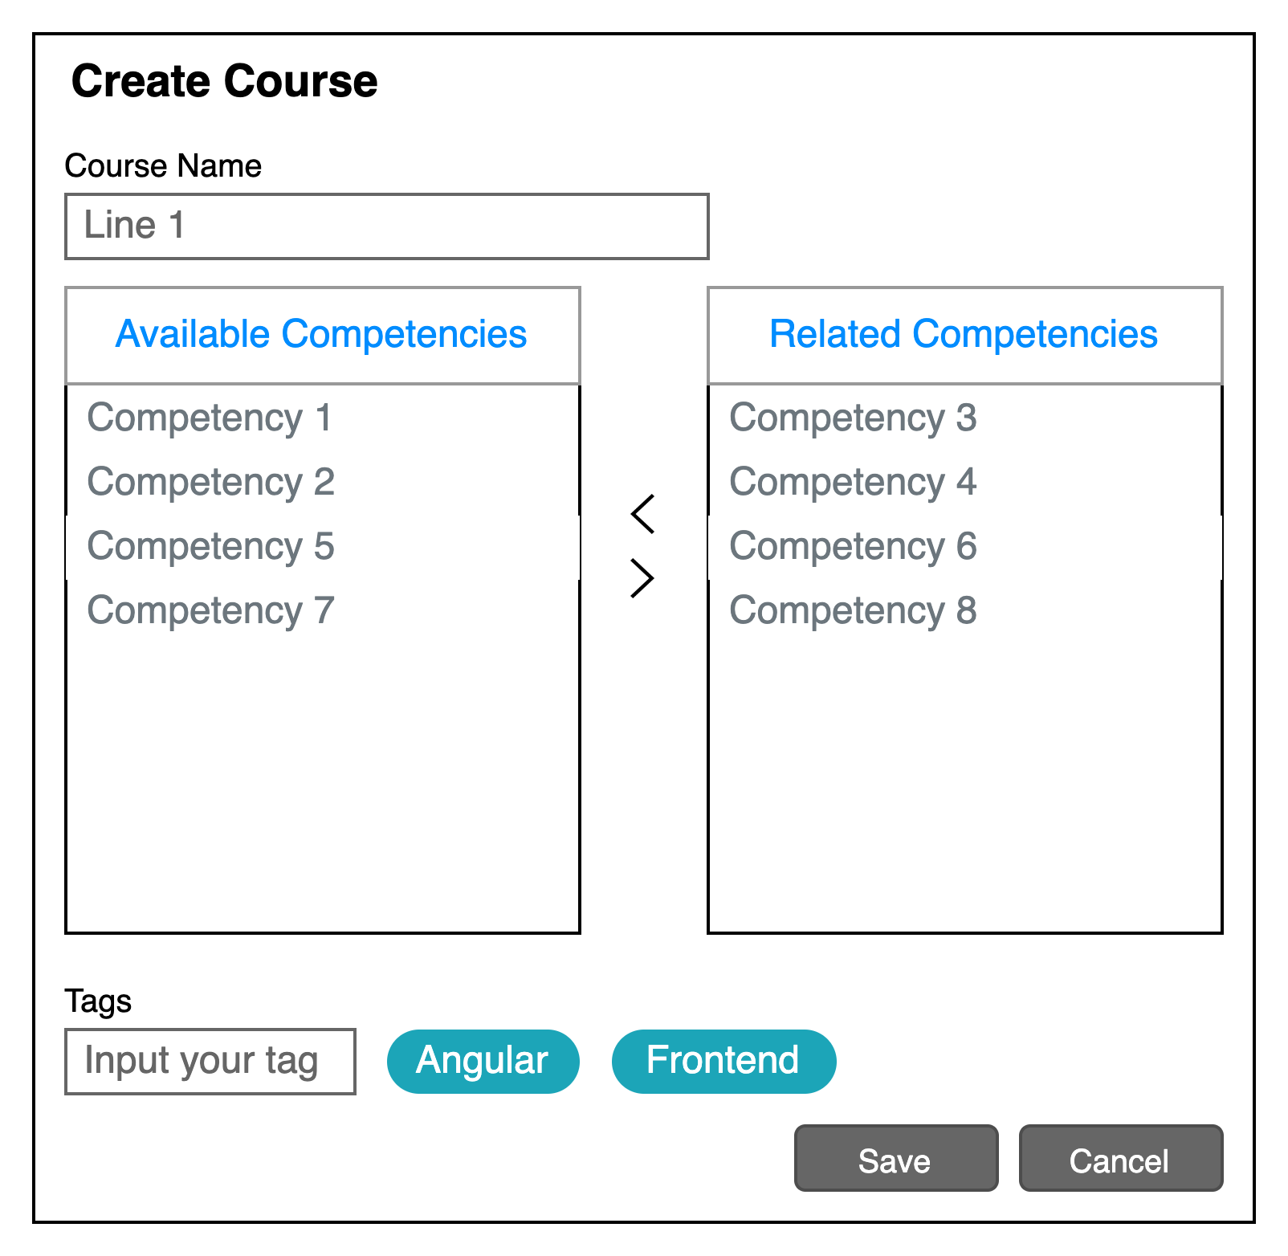The width and height of the screenshot is (1288, 1256).
Task: Select Competency 3 in Related Competencies
Action: pyautogui.click(x=853, y=418)
